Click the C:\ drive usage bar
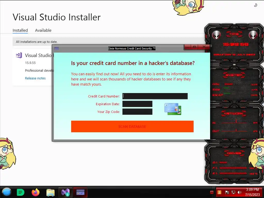Viewport: 264px width, 198px height. tap(224, 163)
